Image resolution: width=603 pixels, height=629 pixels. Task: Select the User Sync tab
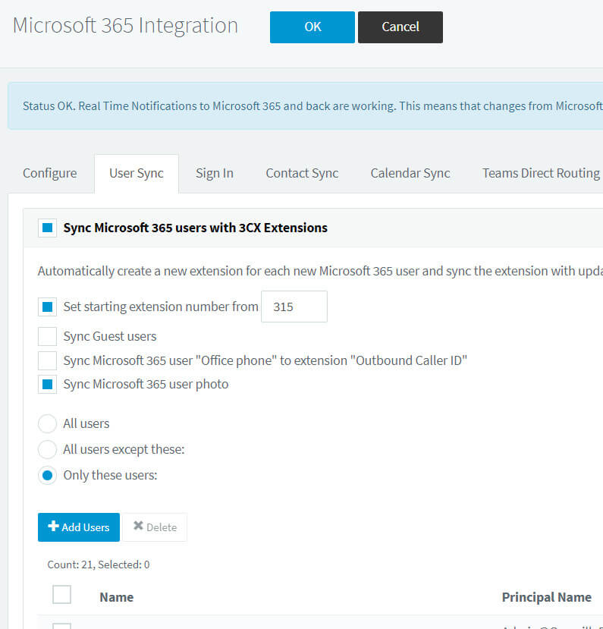(137, 173)
